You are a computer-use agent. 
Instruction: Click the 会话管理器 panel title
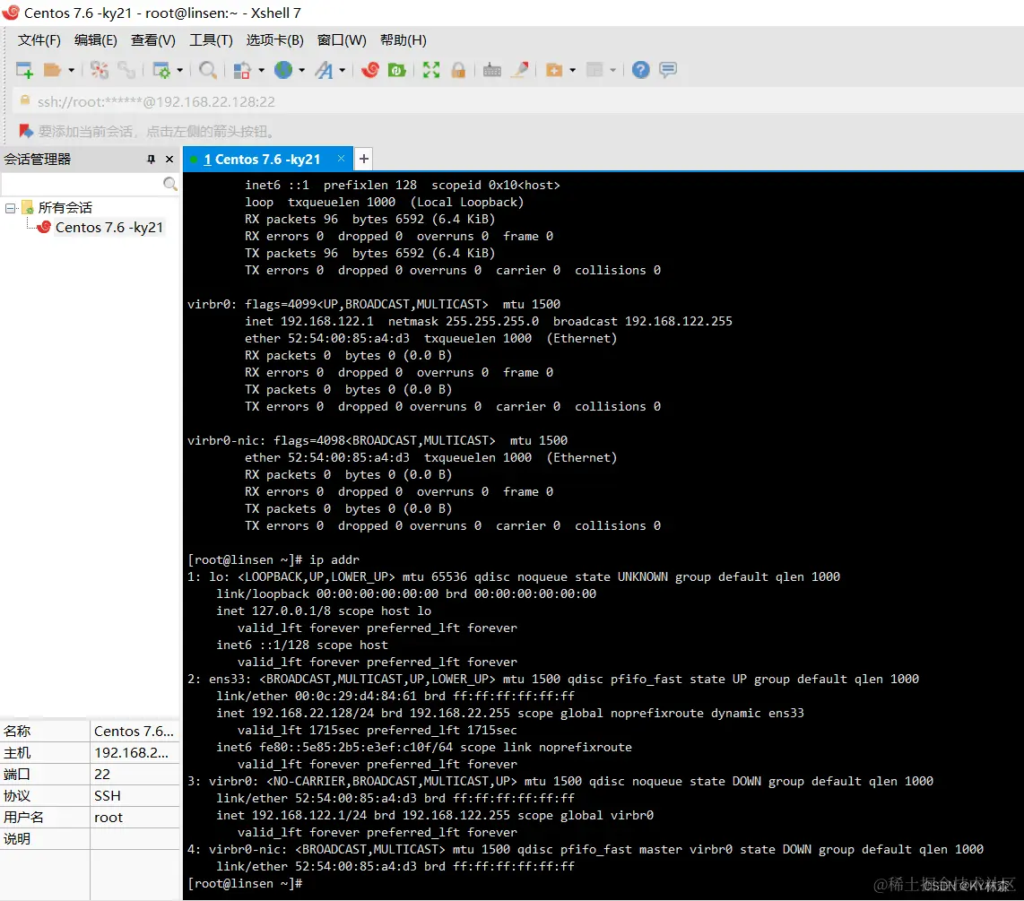[38, 160]
